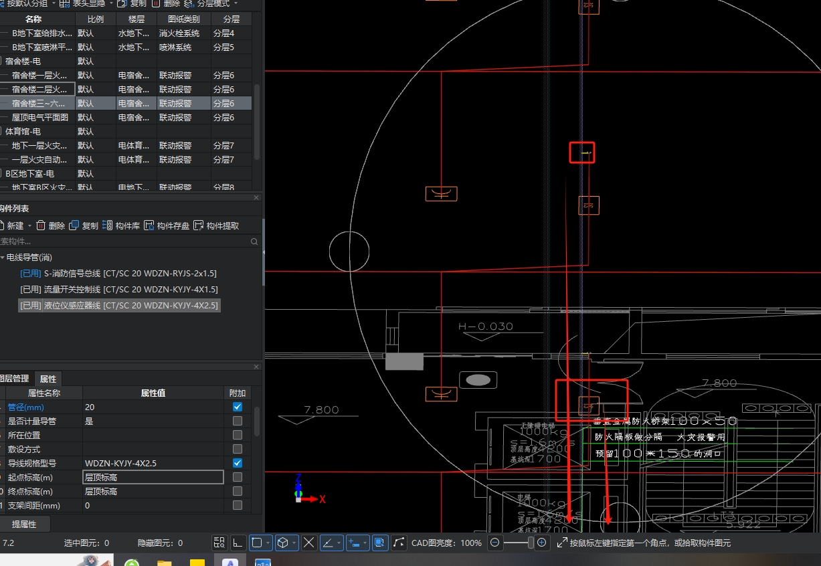Open the angle snap dropdown arrow
This screenshot has width=821, height=566.
tap(339, 543)
